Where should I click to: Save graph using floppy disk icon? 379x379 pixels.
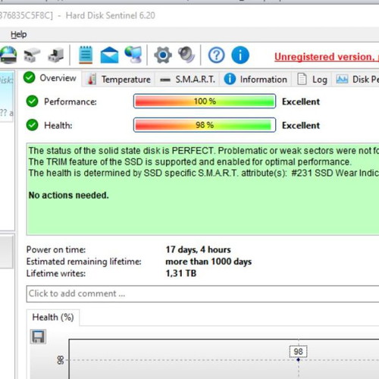click(38, 337)
